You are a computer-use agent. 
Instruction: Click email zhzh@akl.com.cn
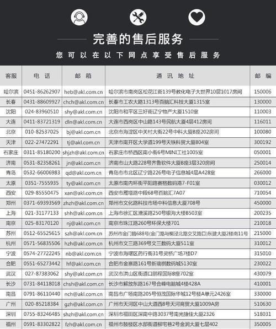point(83,203)
